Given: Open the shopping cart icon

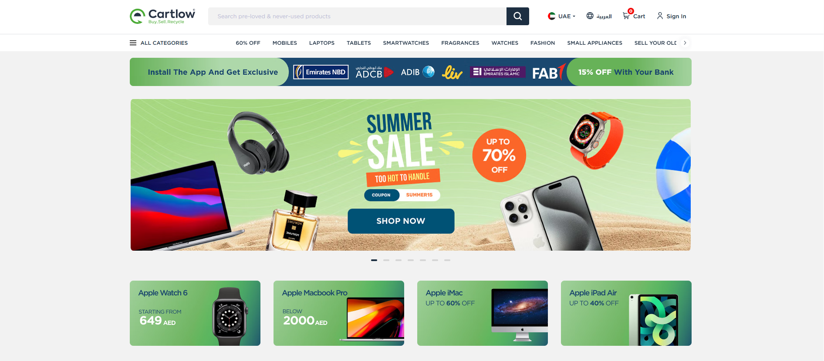Looking at the screenshot, I should 626,16.
